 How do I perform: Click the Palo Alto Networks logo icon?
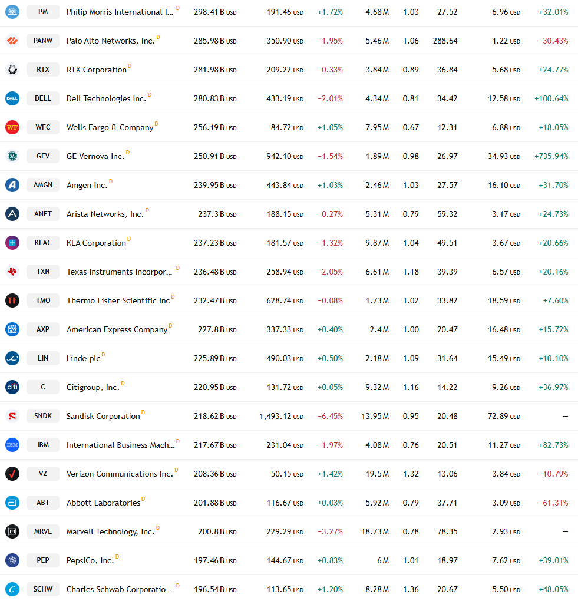pos(12,41)
